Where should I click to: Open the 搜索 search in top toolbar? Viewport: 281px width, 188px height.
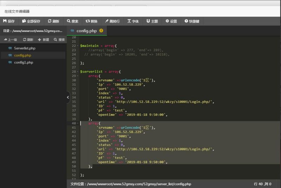point(73,21)
